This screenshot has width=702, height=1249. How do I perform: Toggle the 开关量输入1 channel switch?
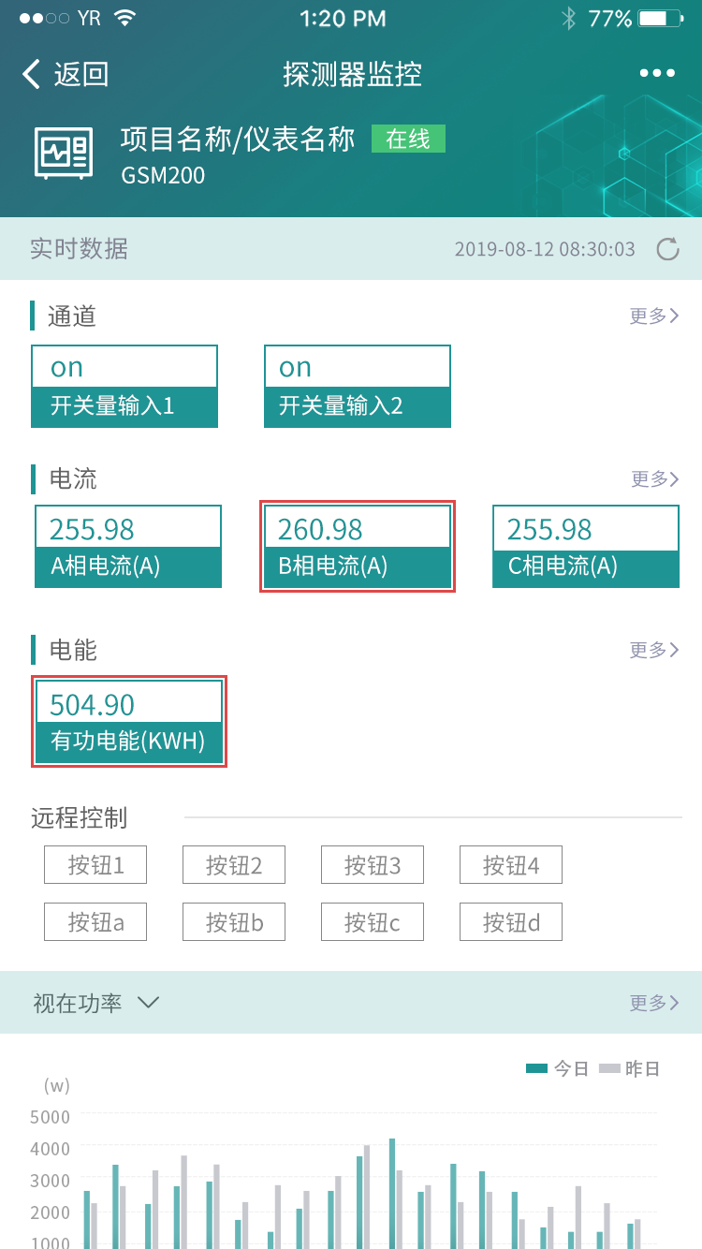coord(124,386)
